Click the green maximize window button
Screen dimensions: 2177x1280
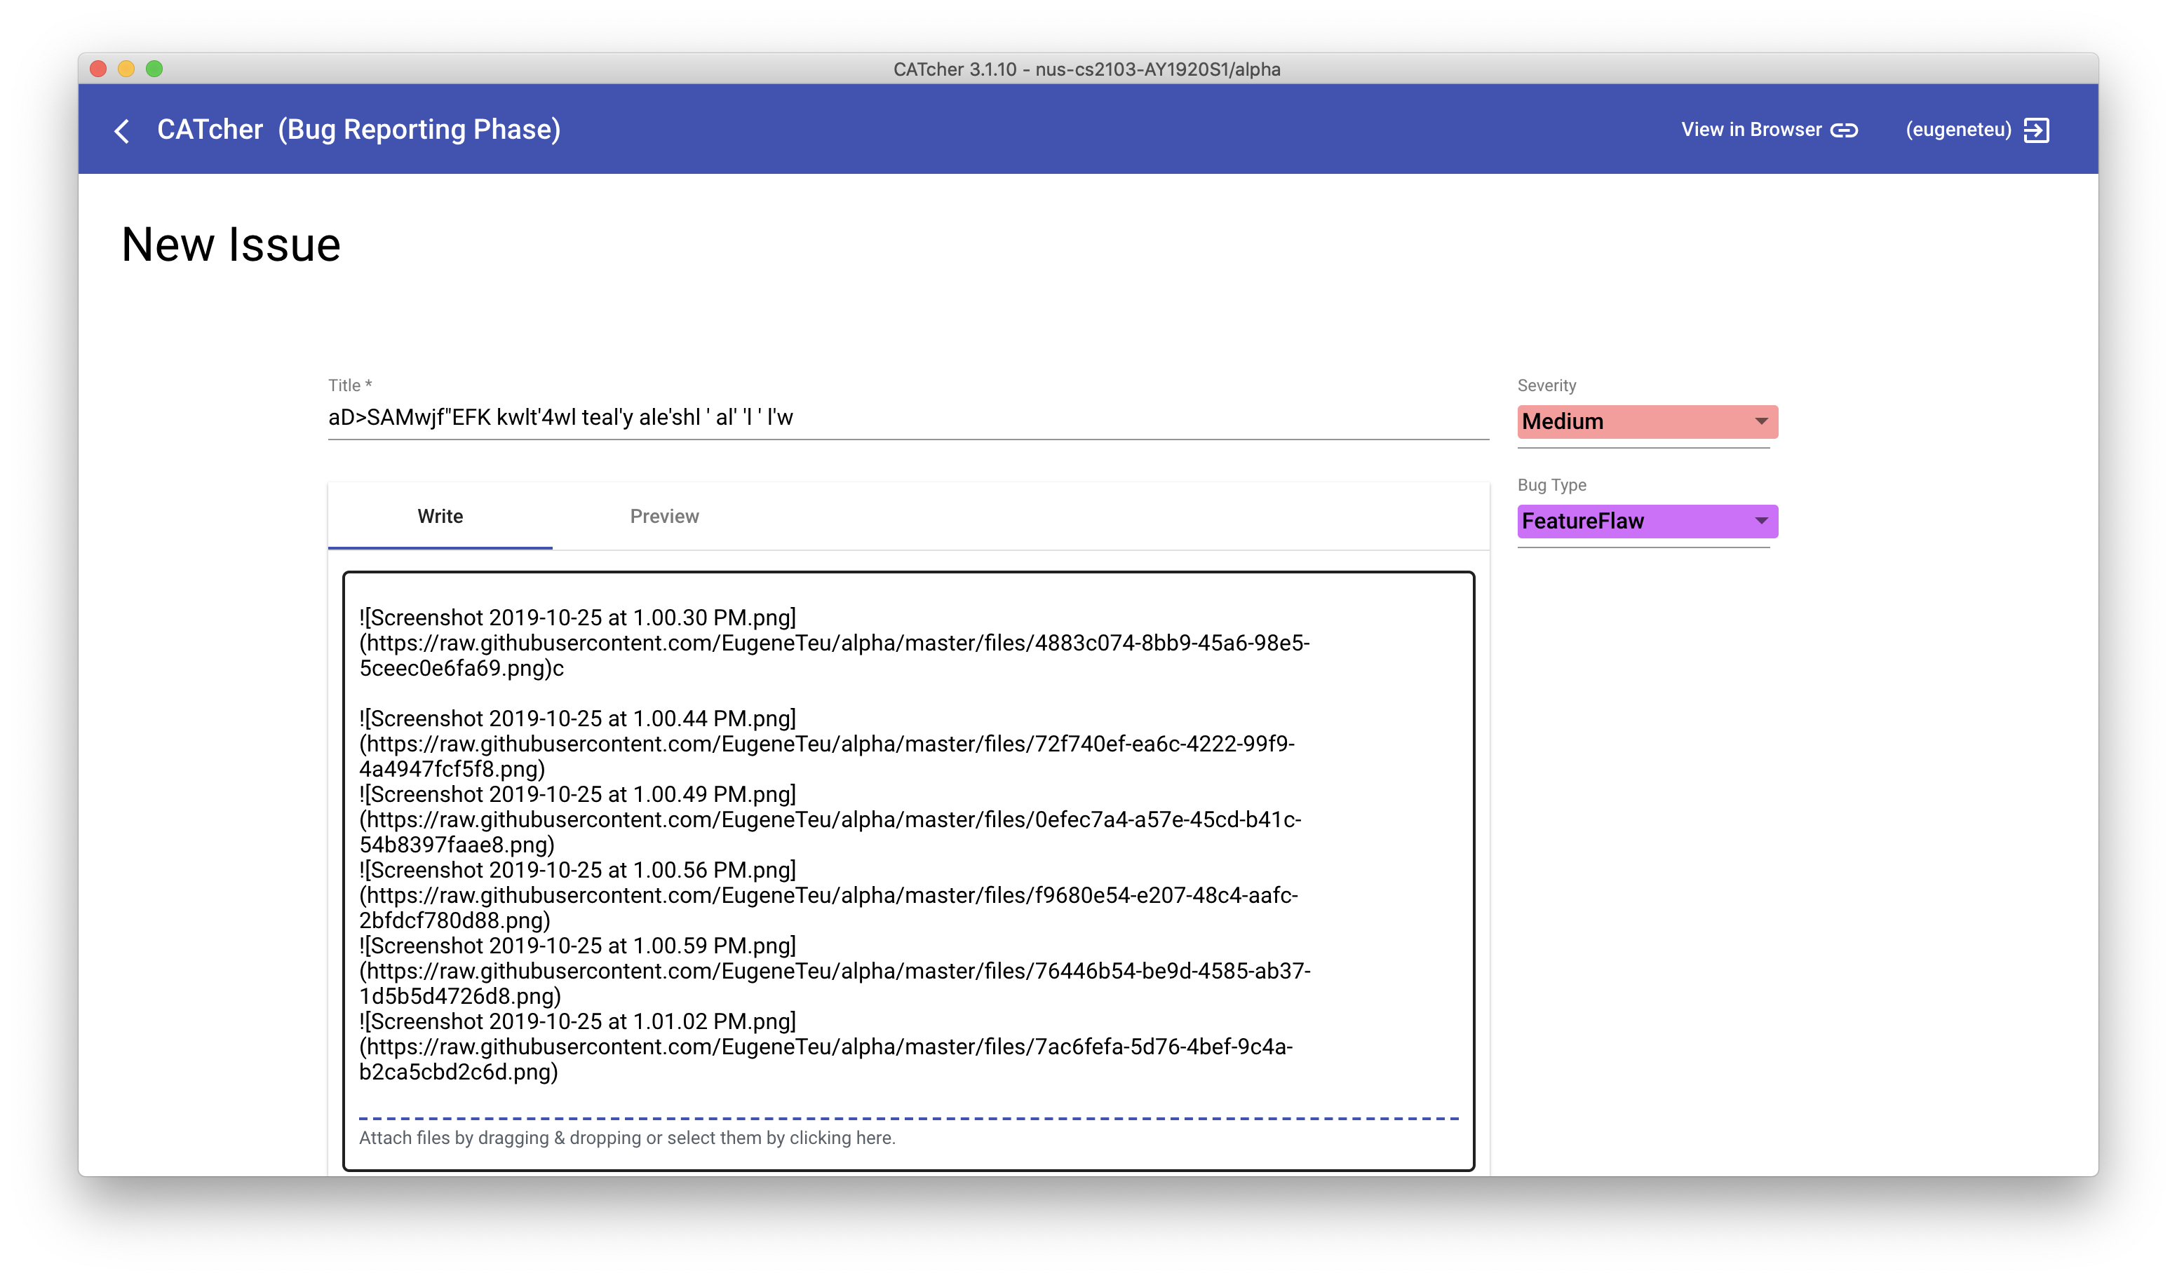point(154,69)
